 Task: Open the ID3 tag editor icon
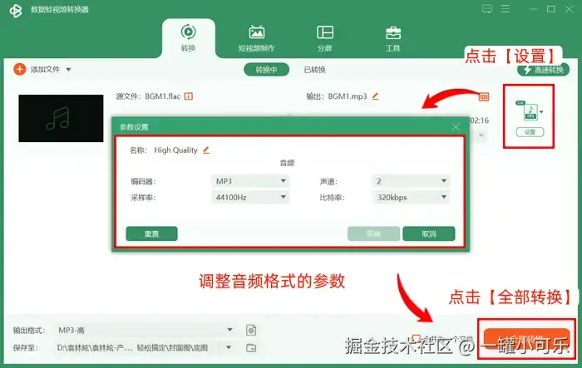484,97
